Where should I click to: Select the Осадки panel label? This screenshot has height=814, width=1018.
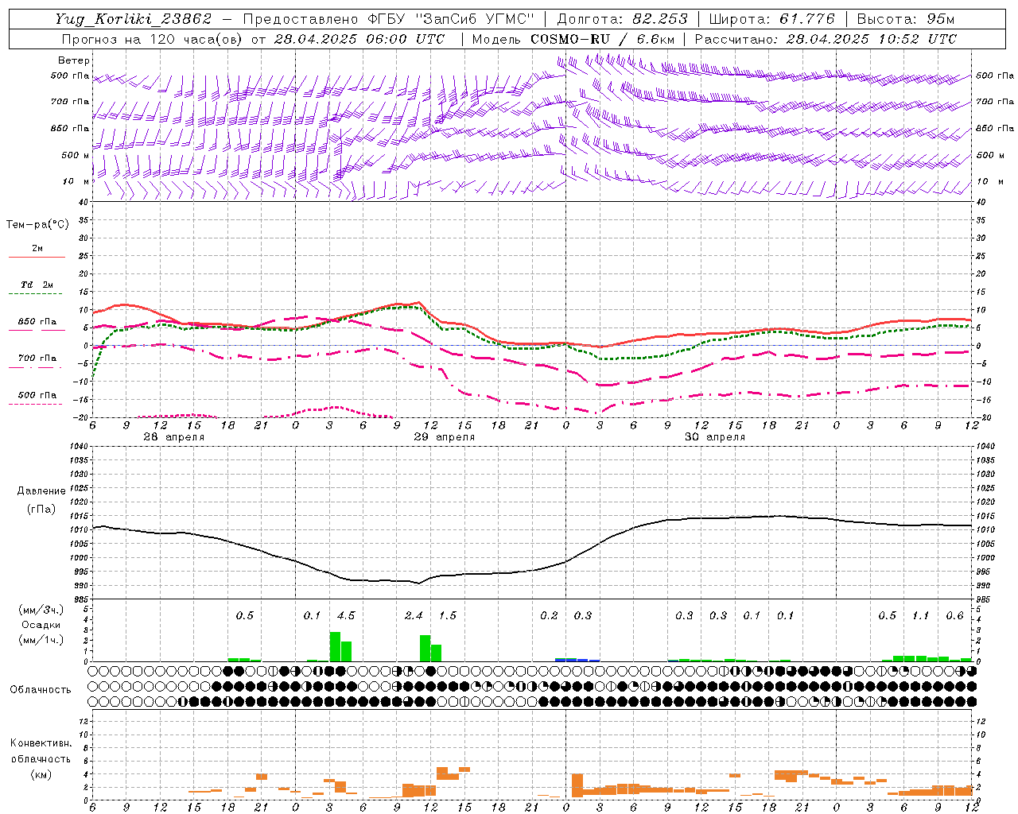41,625
